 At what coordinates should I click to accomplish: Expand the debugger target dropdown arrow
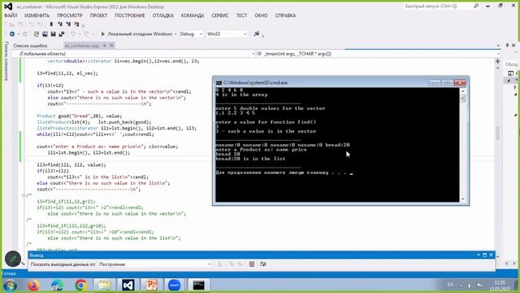[175, 34]
